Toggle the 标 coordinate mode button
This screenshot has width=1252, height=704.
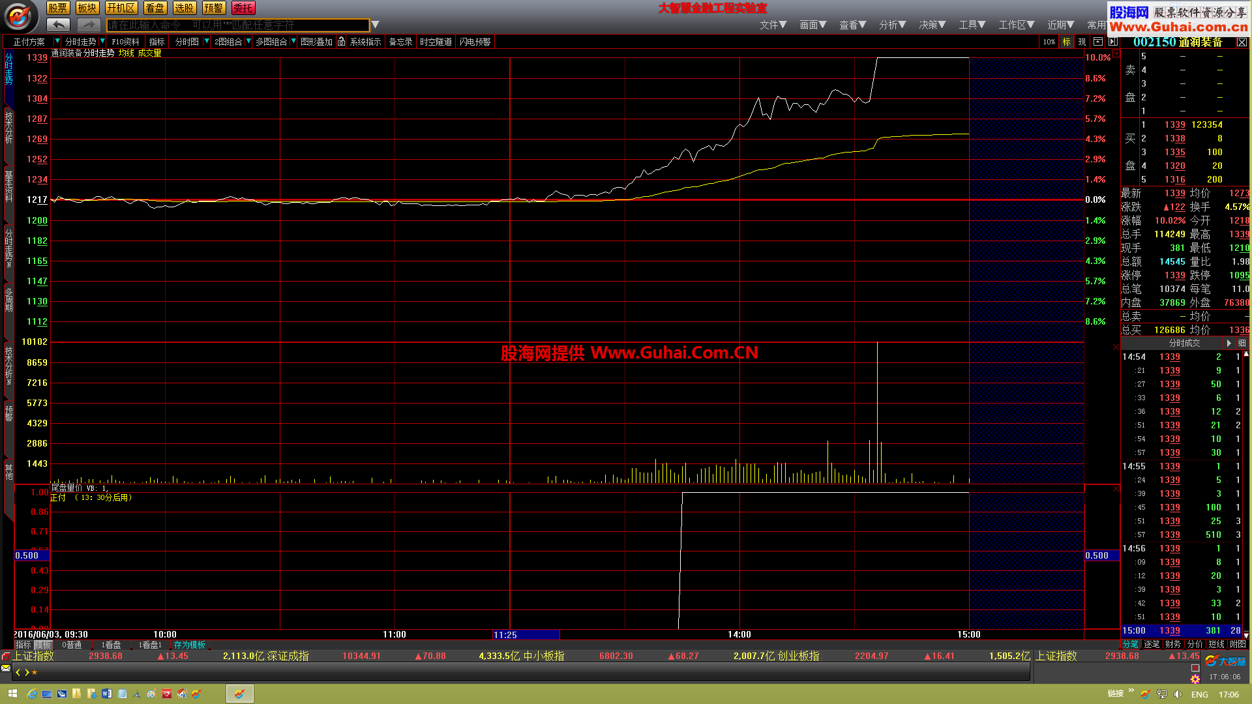1067,42
